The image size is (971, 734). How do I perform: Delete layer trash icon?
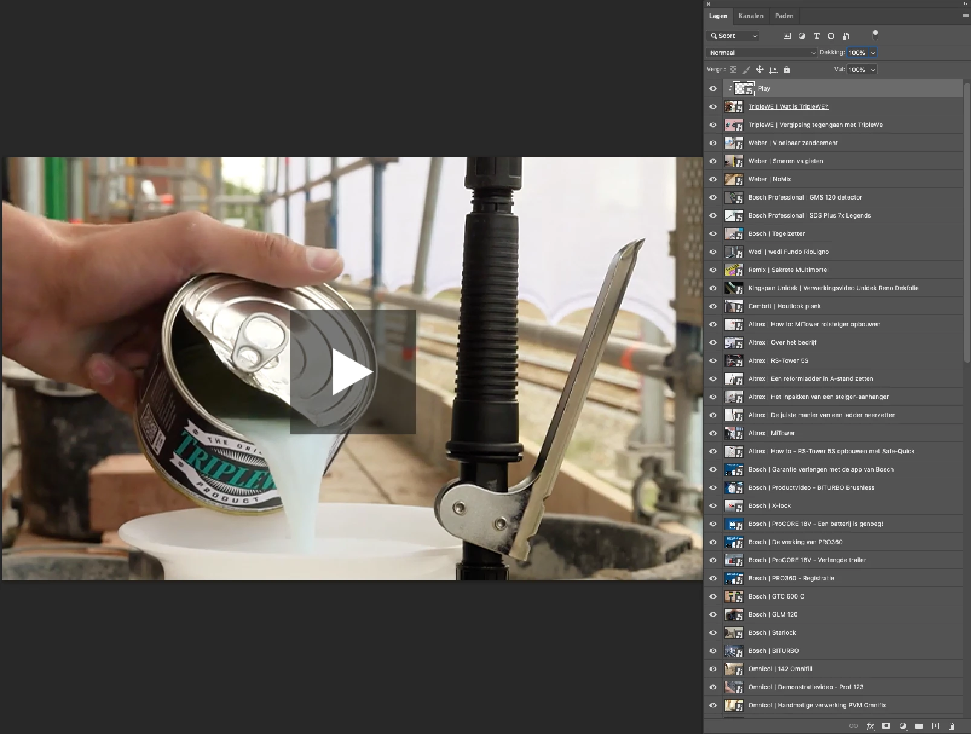coord(951,726)
